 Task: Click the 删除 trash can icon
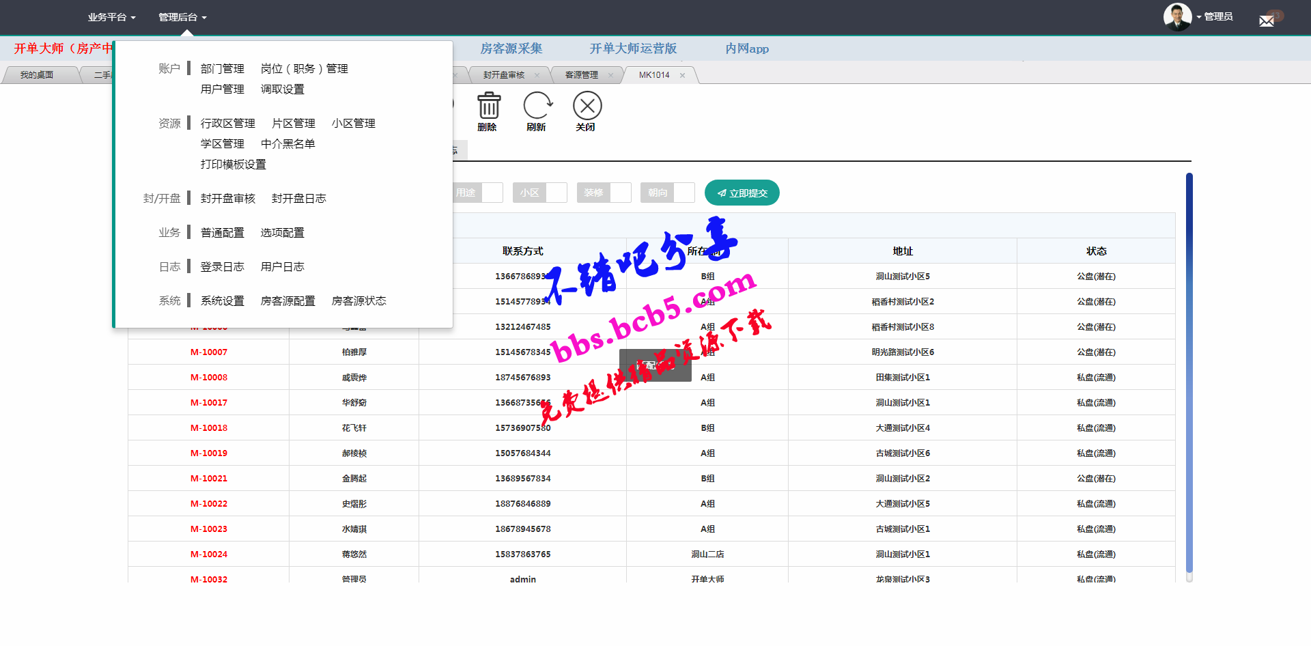488,106
